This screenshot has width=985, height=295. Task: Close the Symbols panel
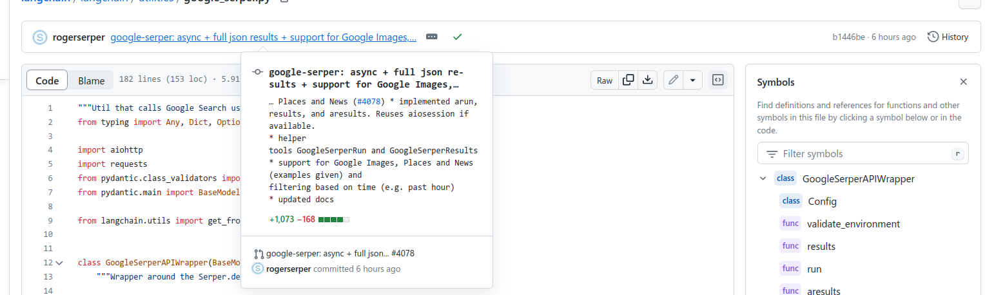click(x=963, y=82)
